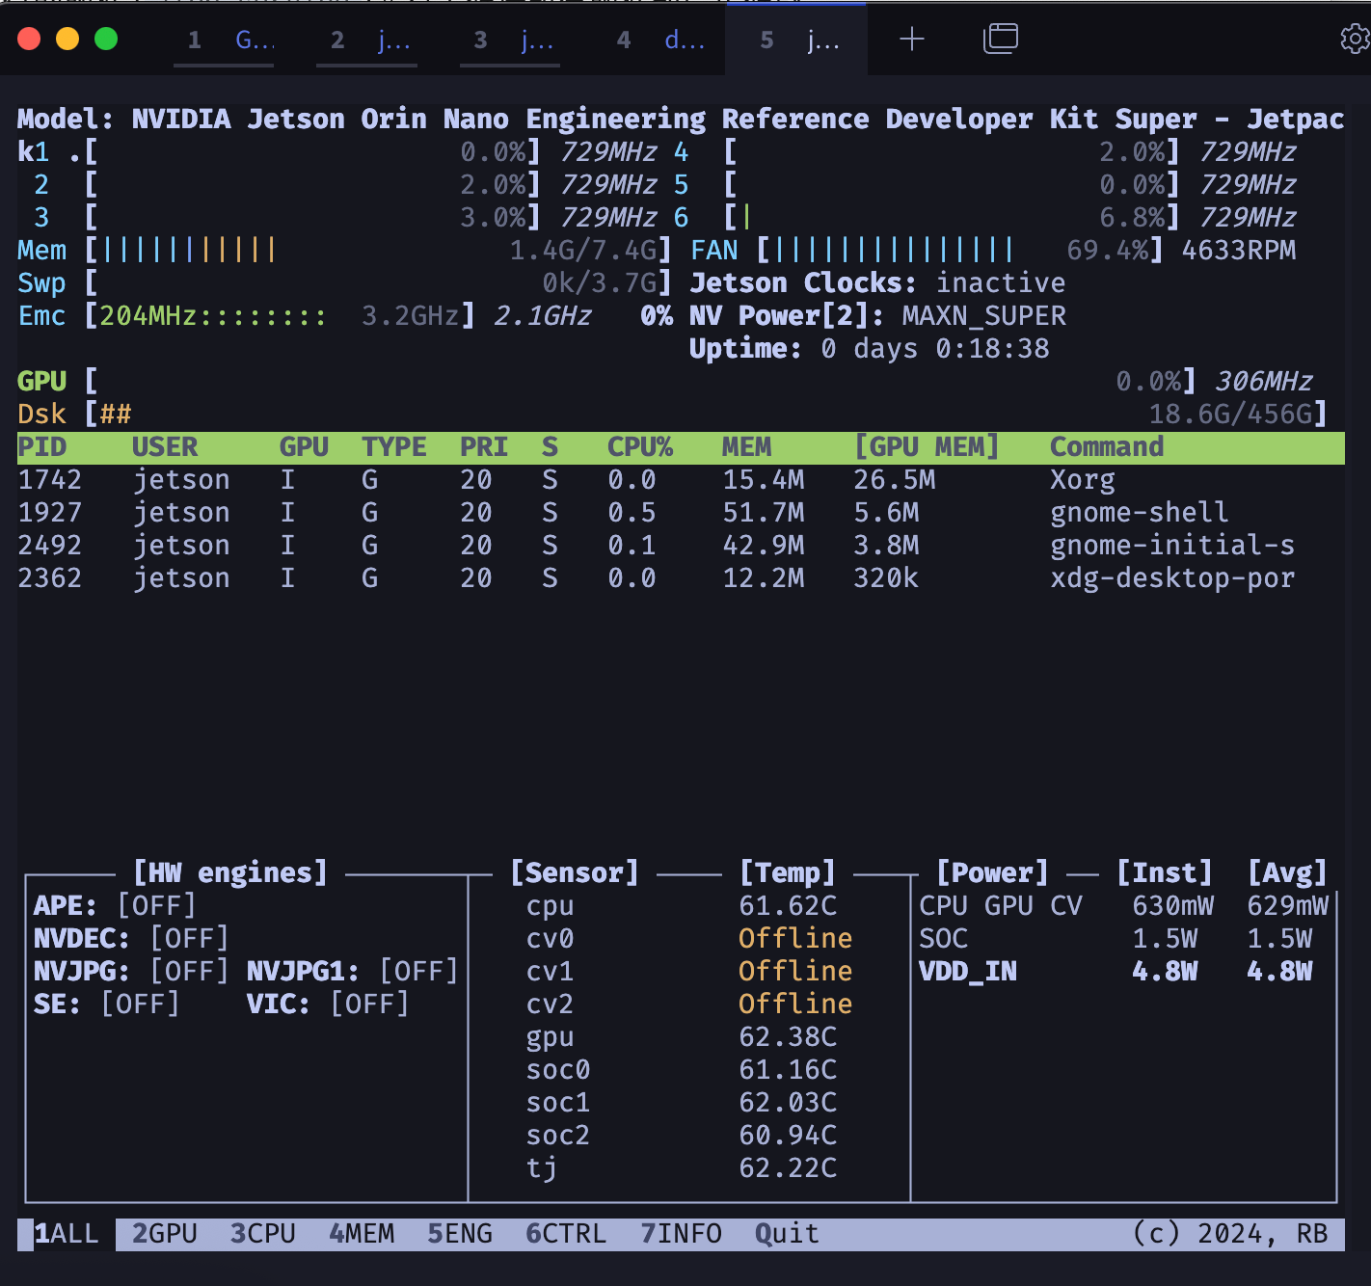This screenshot has width=1371, height=1286.
Task: Click the NVJPG1 [OFF] engine status
Action: tap(353, 972)
